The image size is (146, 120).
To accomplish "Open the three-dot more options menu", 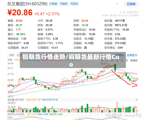I will tap(117, 4).
